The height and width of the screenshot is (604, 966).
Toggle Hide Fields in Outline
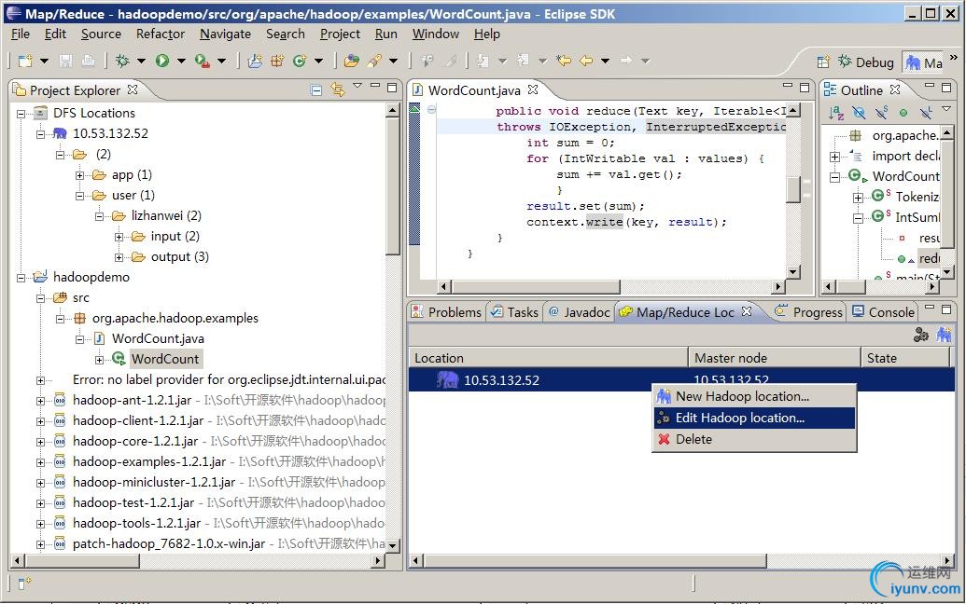tap(859, 113)
